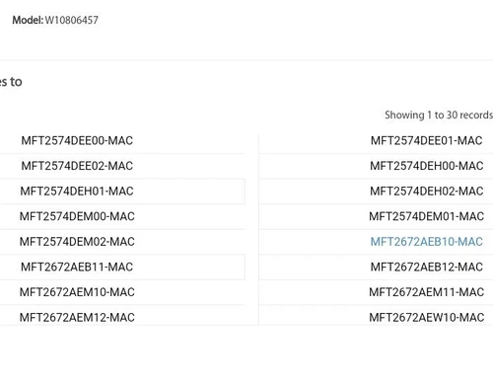493x386 pixels.
Task: Click the Showing 1 to 30 records text
Action: 439,116
